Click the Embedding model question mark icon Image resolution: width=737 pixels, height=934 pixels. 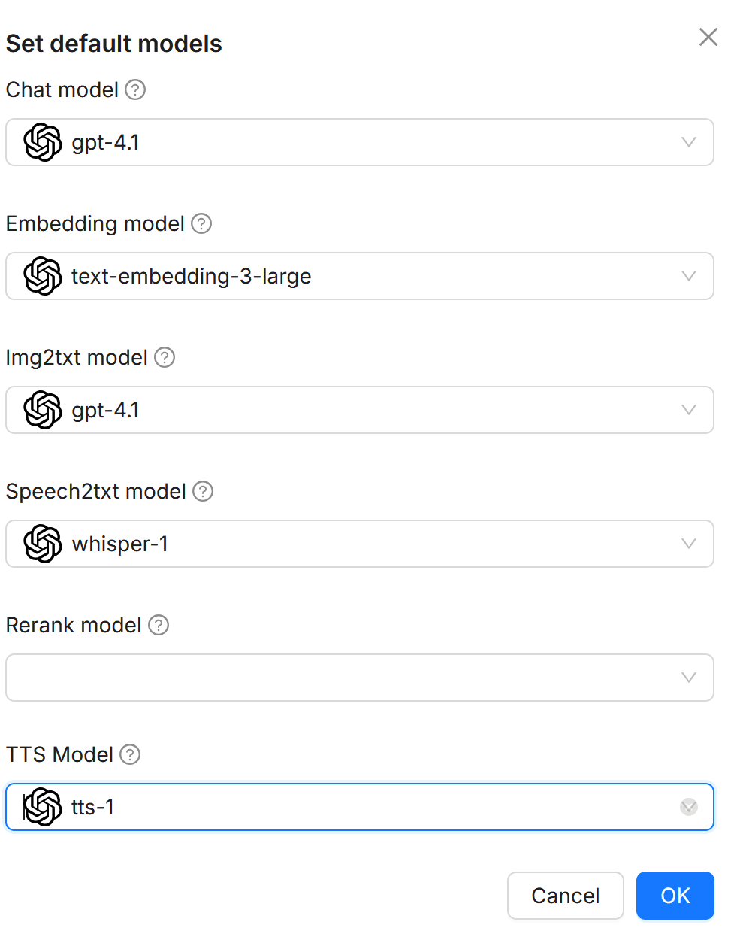tap(201, 223)
